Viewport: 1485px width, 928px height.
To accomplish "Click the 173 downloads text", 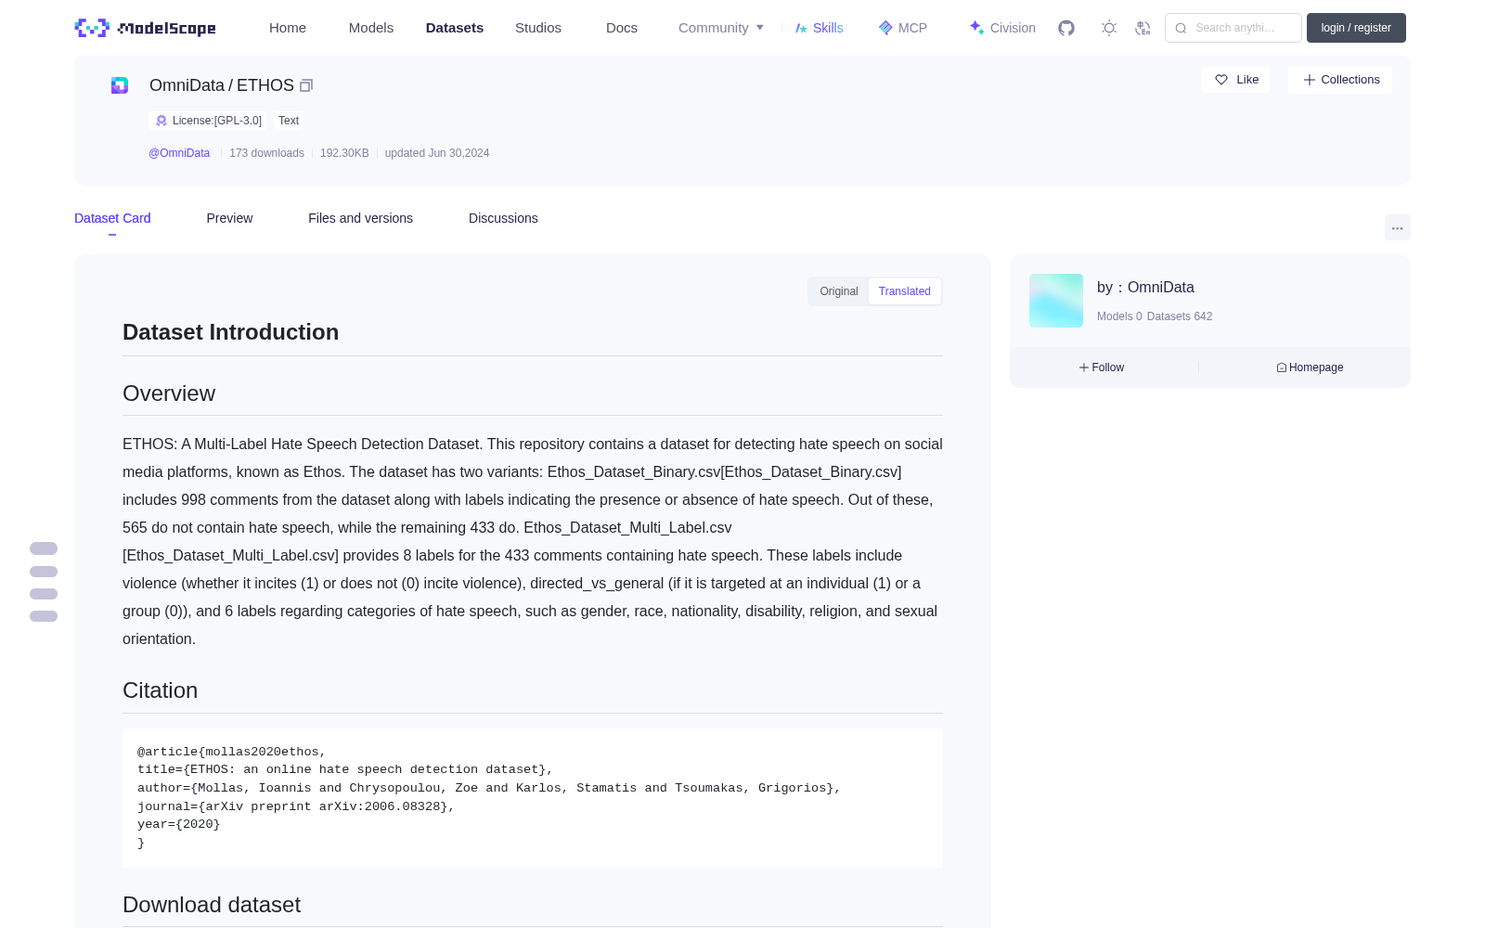I will [x=266, y=153].
